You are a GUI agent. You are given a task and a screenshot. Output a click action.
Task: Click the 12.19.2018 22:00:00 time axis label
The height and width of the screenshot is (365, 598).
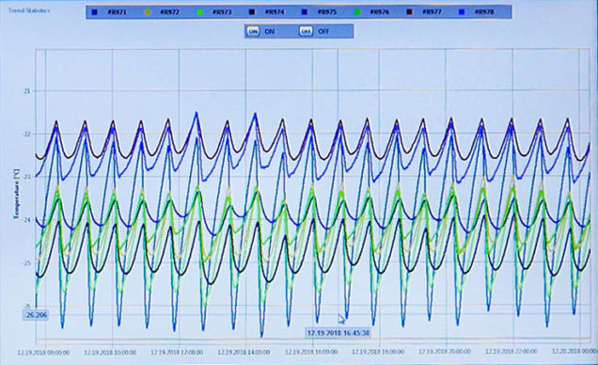(511, 351)
